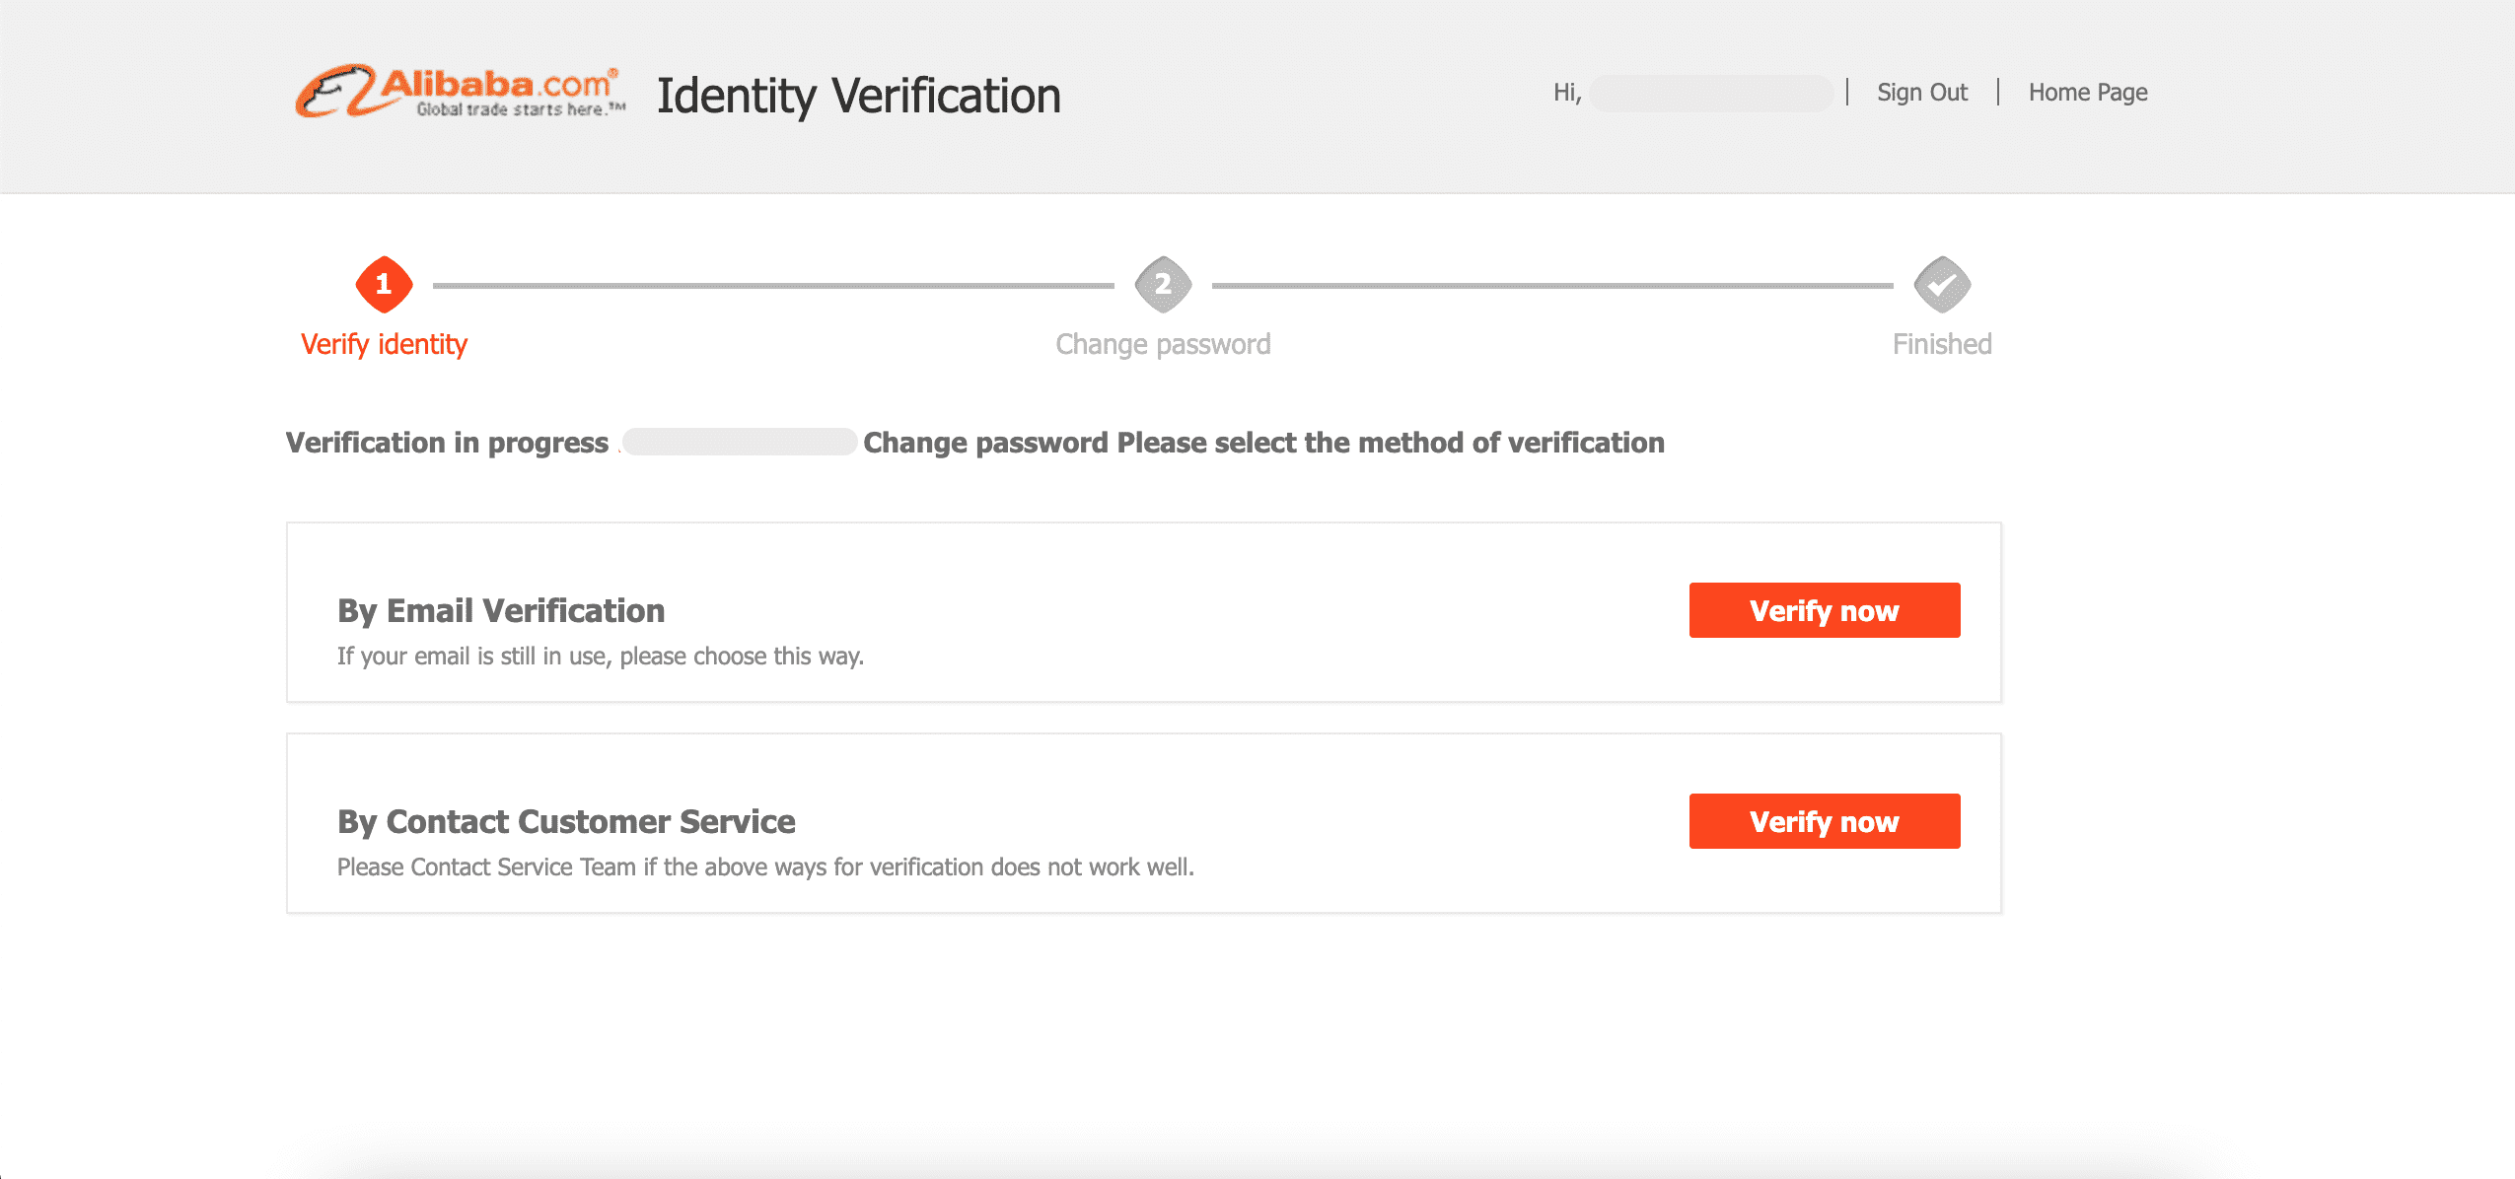Click the step 2 diamond icon
The width and height of the screenshot is (2515, 1179).
1163,285
